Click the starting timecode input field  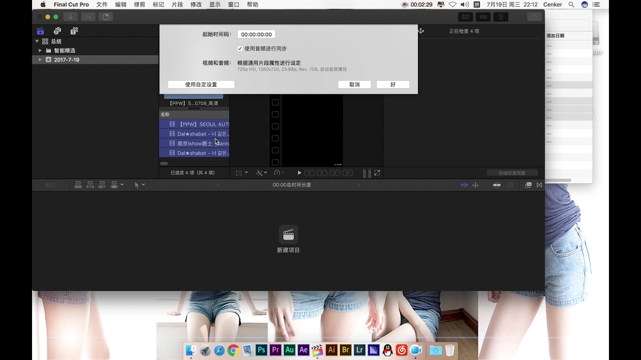(256, 34)
